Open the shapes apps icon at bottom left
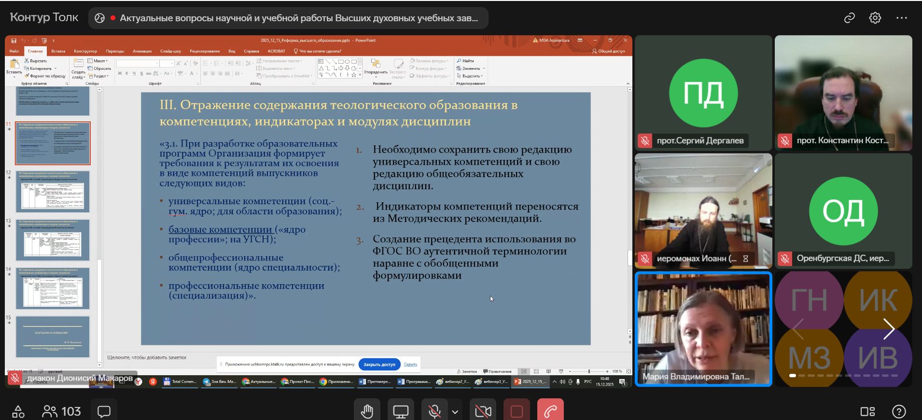The height and width of the screenshot is (420, 922). point(18,411)
